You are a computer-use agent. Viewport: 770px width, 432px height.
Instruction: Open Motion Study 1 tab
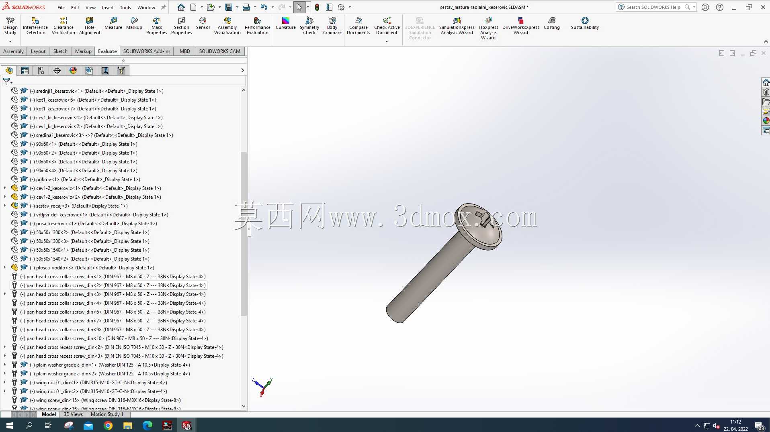pyautogui.click(x=107, y=414)
